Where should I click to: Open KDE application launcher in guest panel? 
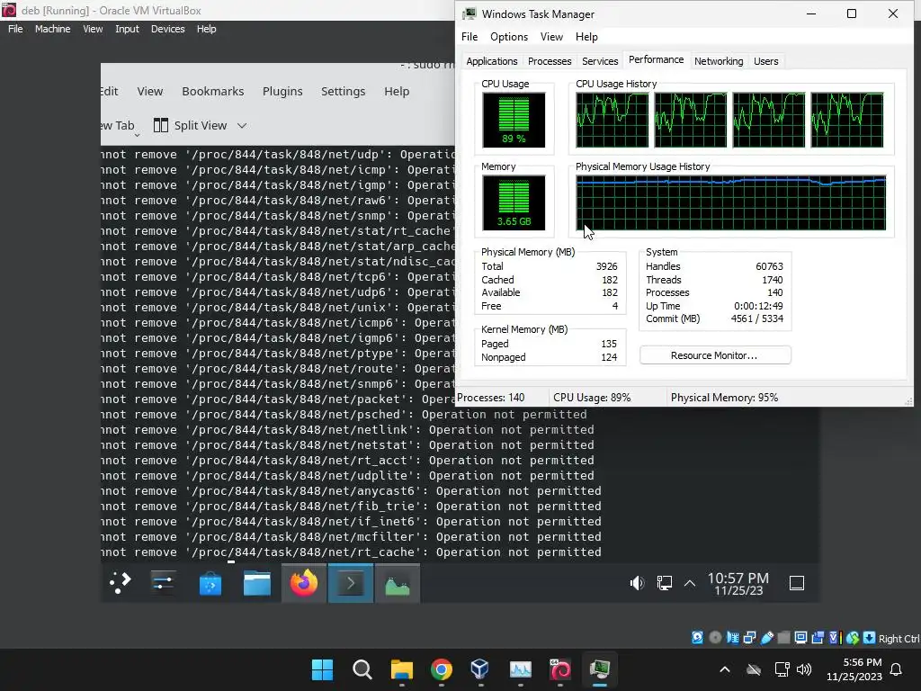[x=121, y=583]
